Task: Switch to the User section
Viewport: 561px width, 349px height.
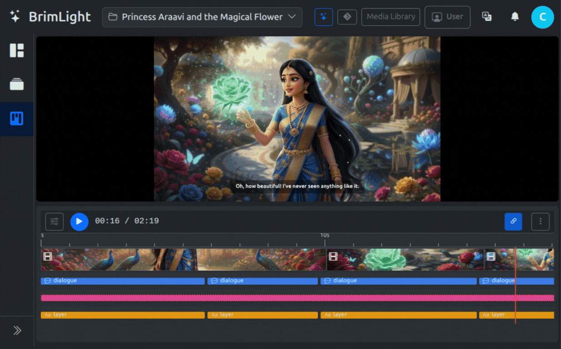Action: pyautogui.click(x=447, y=17)
